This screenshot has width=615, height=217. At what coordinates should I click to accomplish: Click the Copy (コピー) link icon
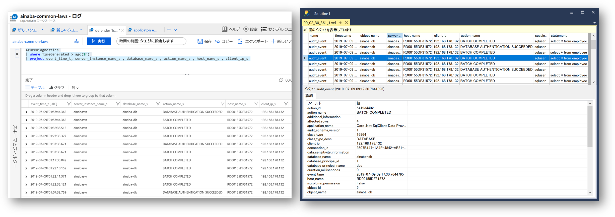tap(218, 41)
